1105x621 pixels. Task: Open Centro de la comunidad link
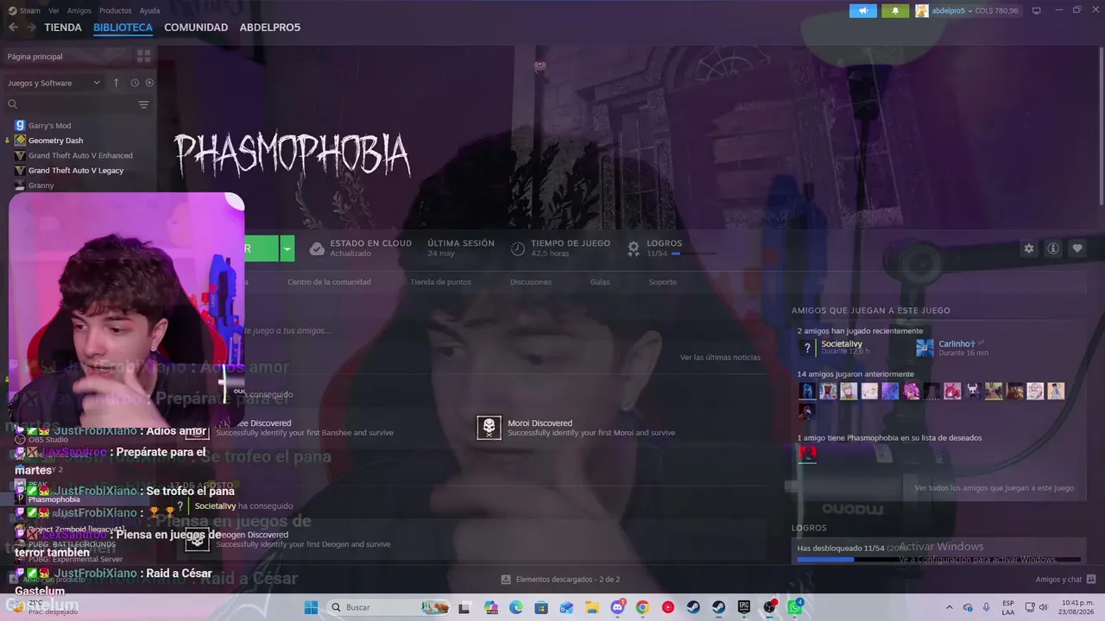[x=329, y=282]
